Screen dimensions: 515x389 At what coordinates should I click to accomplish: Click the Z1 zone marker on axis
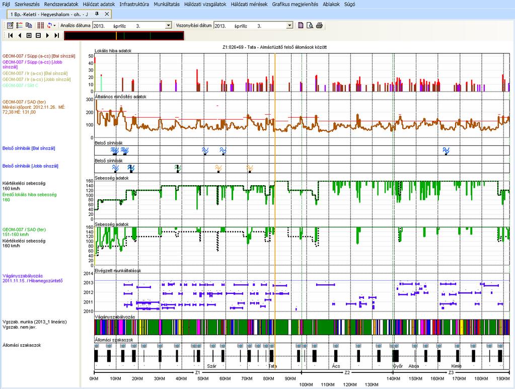[197, 372]
